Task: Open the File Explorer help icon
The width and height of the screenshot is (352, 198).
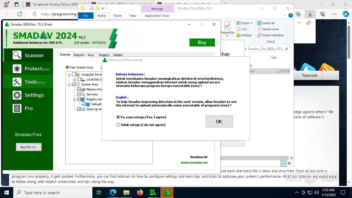Action: [x=290, y=16]
